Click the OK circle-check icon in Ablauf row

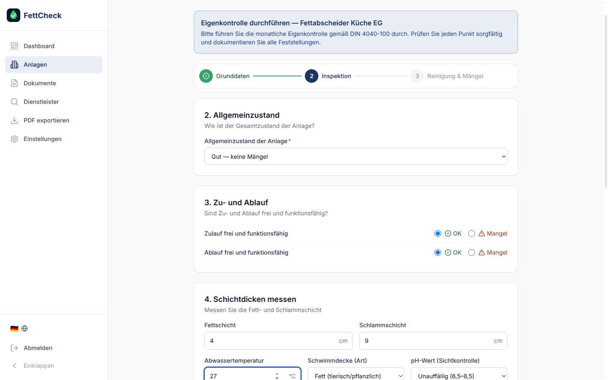coord(448,252)
